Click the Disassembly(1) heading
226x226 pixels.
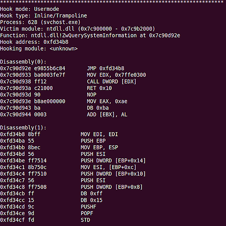23,128
